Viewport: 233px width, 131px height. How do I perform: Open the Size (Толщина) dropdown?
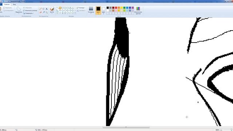coord(91,10)
